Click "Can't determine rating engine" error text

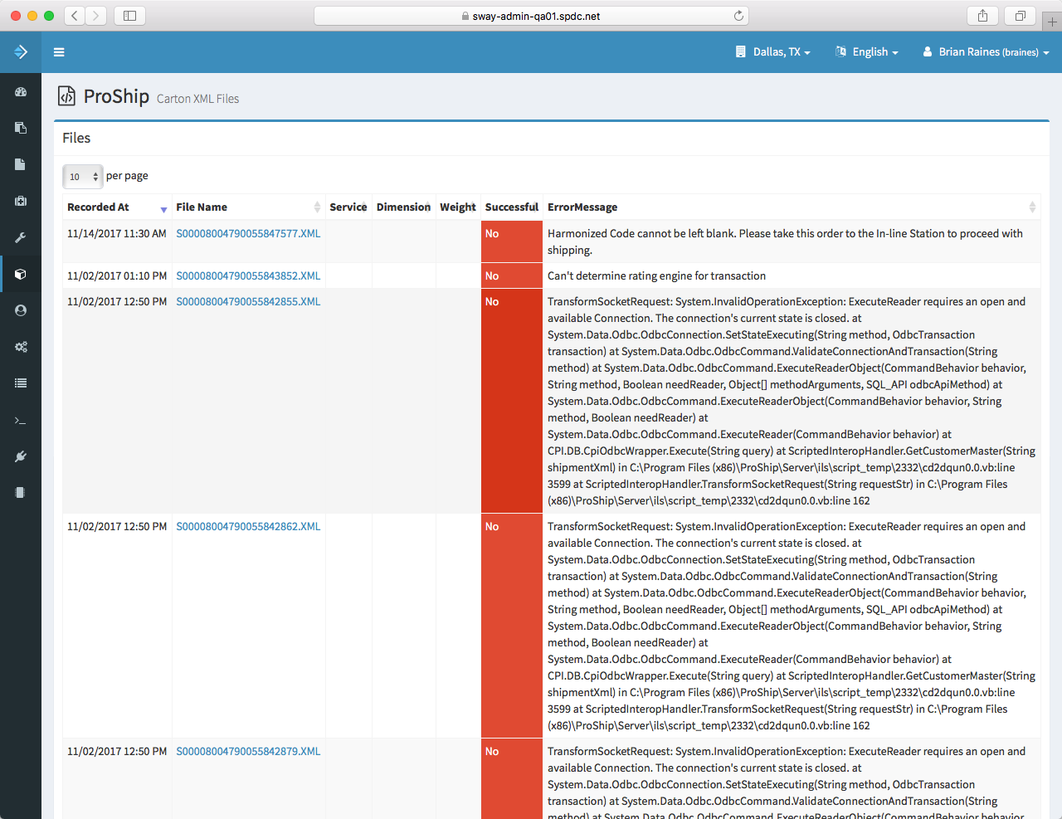point(656,276)
